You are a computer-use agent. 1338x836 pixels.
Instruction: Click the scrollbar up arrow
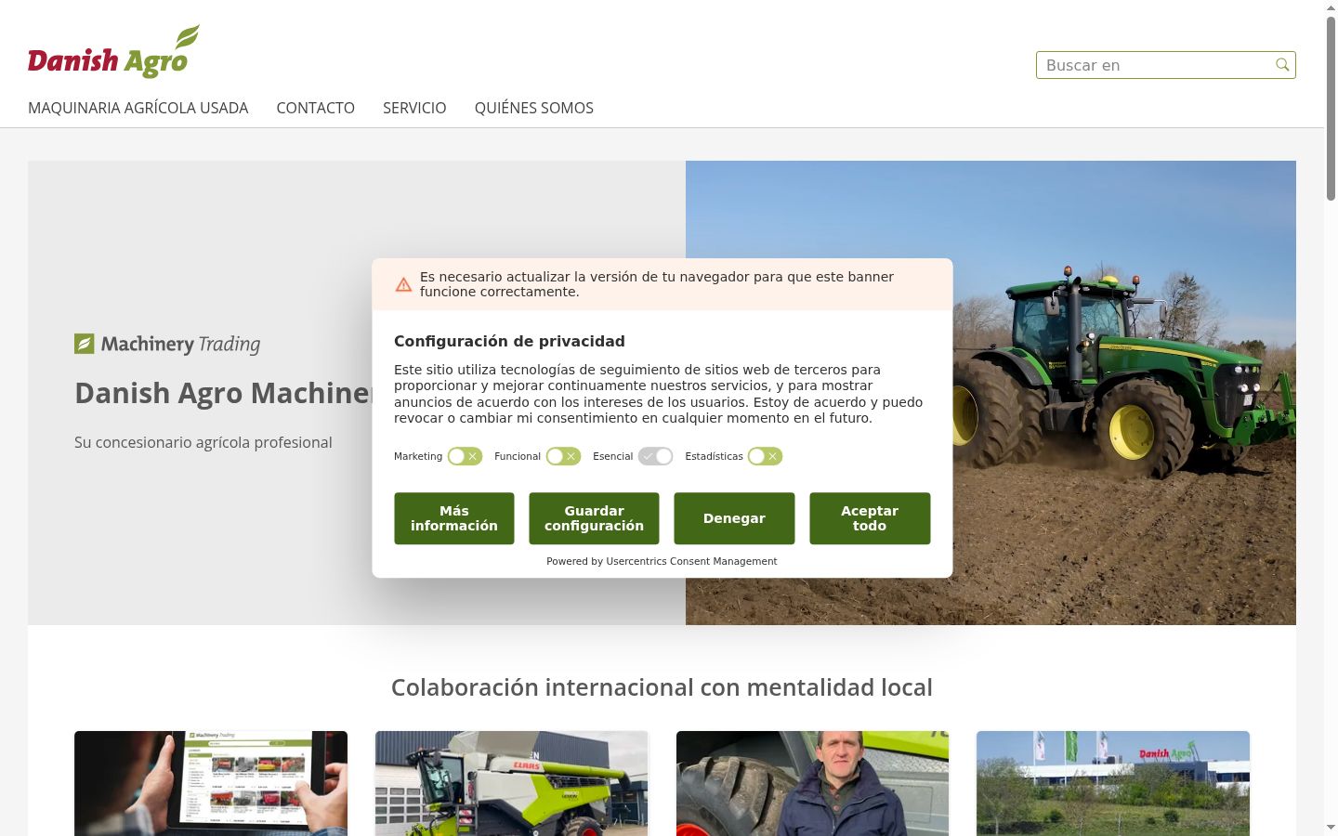coord(1331,7)
